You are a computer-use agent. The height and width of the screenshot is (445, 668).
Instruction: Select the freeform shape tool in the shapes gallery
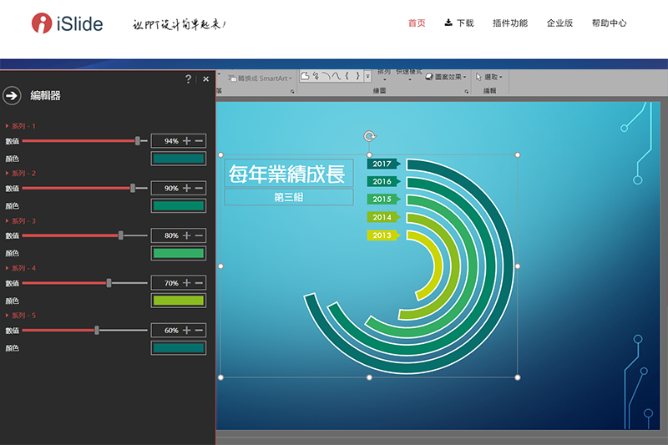click(305, 76)
